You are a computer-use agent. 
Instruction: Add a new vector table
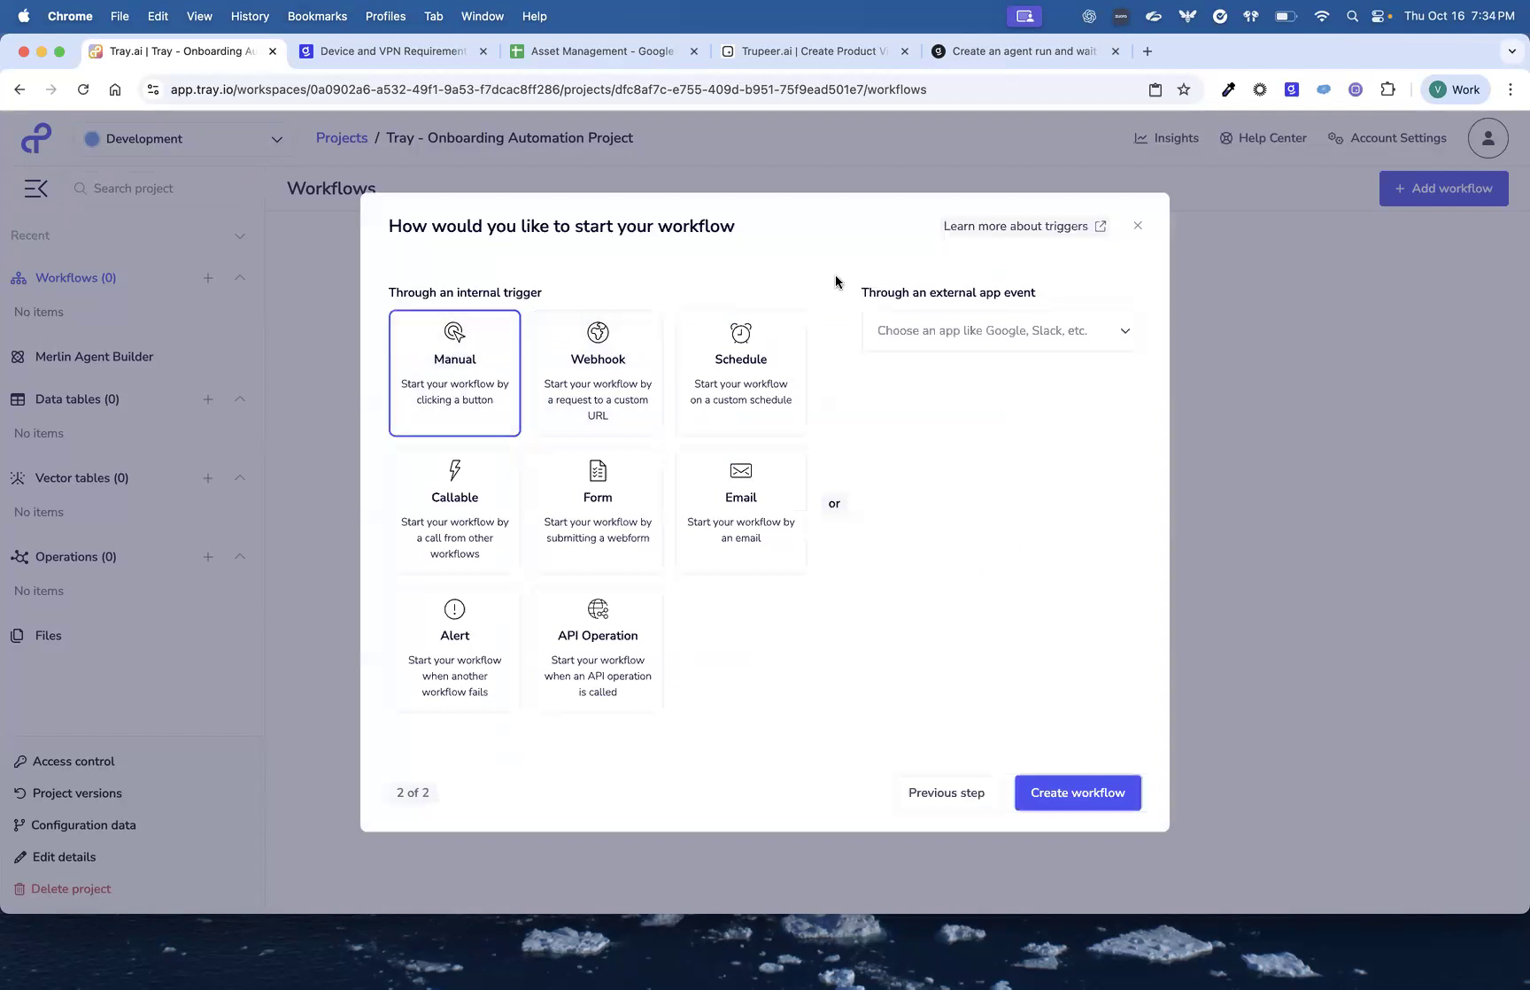208,478
